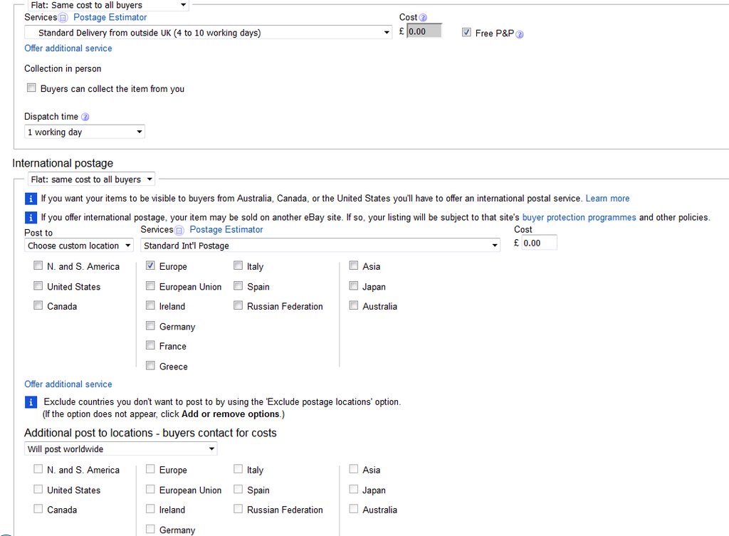Check N. and S. America under Post to
This screenshot has width=729, height=536.
(38, 266)
